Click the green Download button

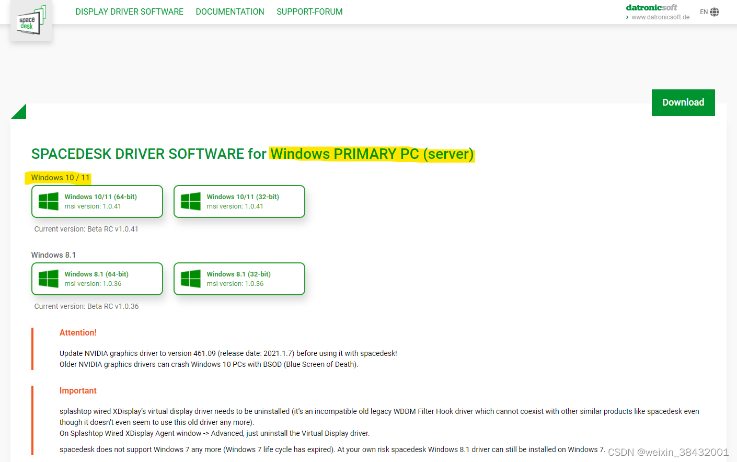pyautogui.click(x=683, y=102)
